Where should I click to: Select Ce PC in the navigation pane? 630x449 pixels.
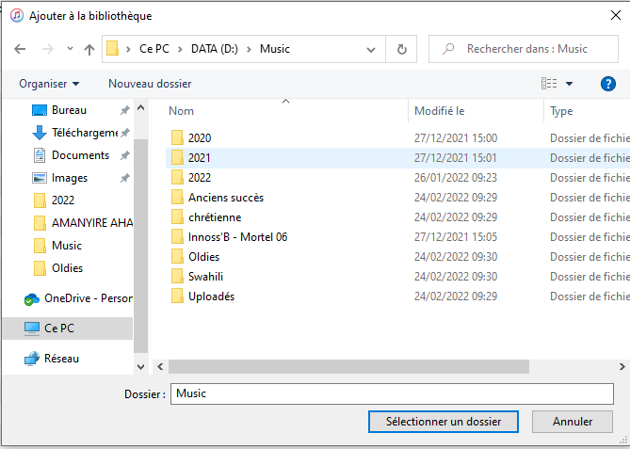click(68, 329)
